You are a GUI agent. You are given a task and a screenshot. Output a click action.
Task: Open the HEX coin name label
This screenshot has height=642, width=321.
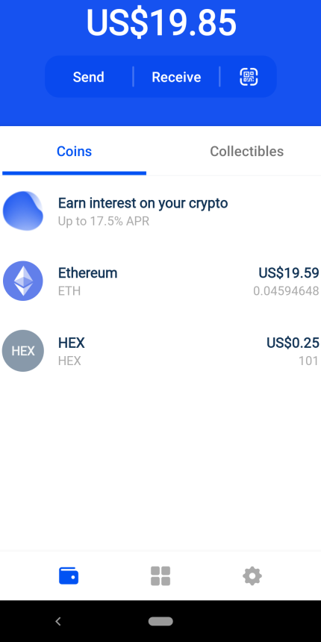click(x=72, y=343)
